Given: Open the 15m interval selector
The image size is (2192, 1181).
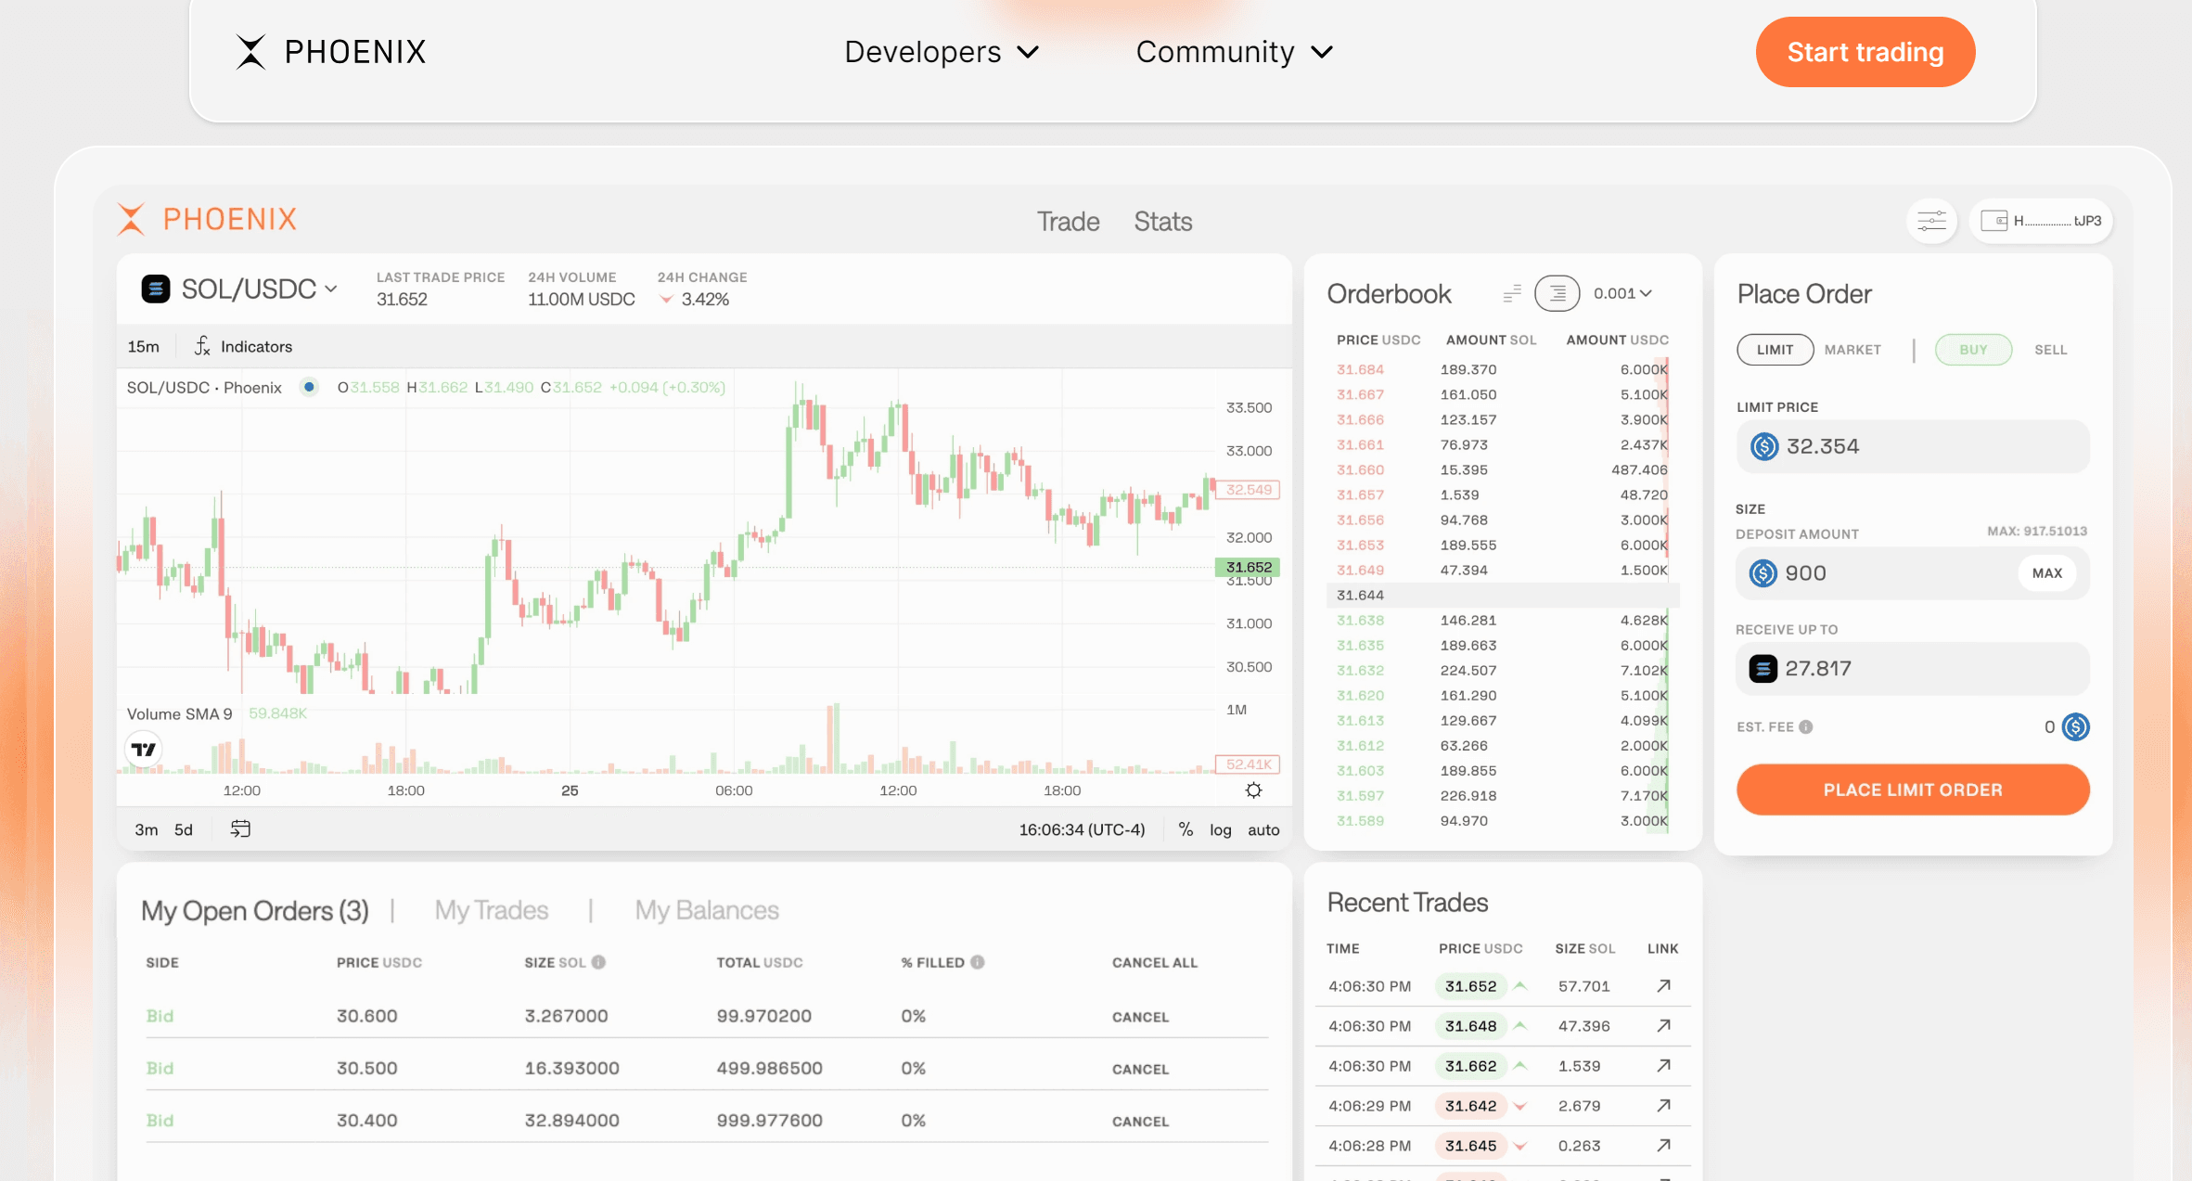Looking at the screenshot, I should click(143, 346).
